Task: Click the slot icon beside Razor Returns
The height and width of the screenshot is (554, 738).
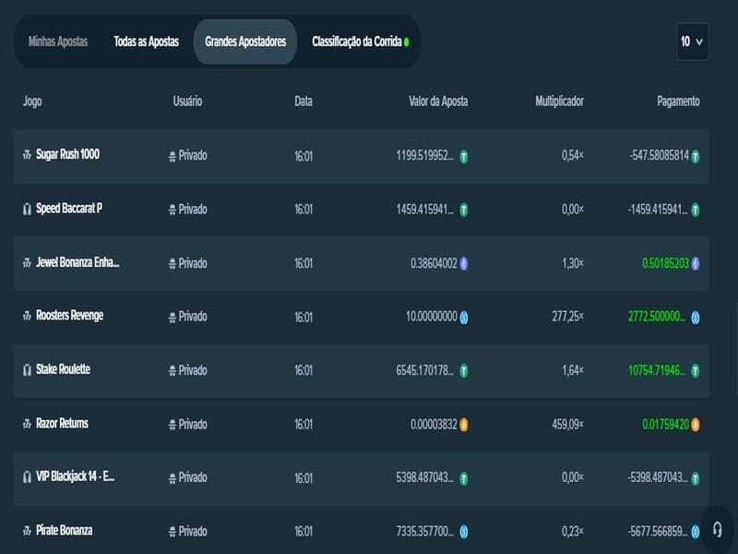Action: point(27,424)
